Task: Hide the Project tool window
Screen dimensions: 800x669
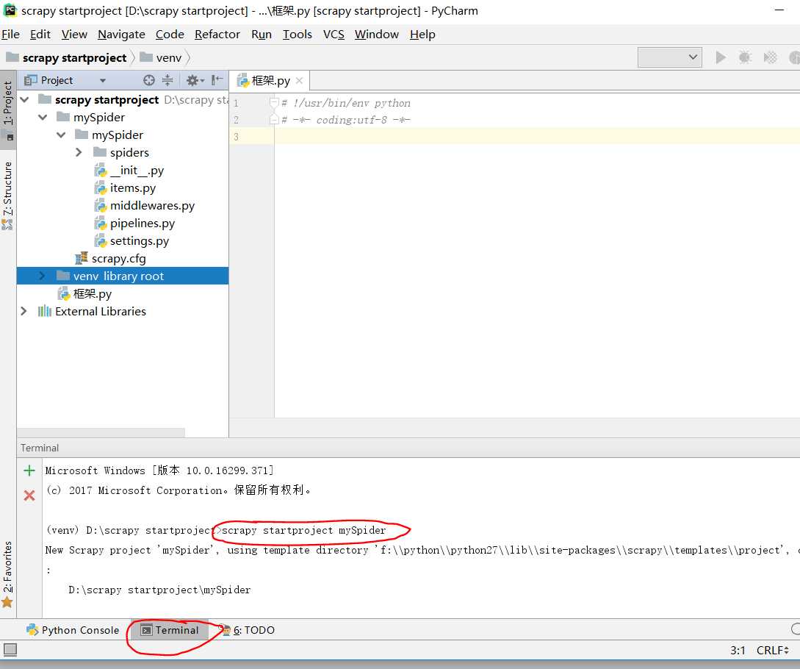Action: 217,79
